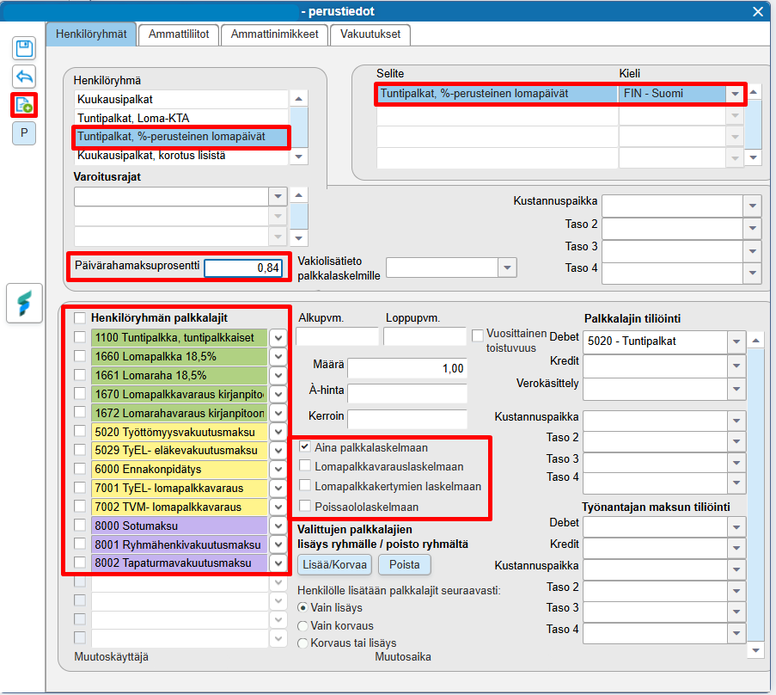Select the Korvaus tai lisäys radio option
Screen dimensions: 776x695
(302, 643)
